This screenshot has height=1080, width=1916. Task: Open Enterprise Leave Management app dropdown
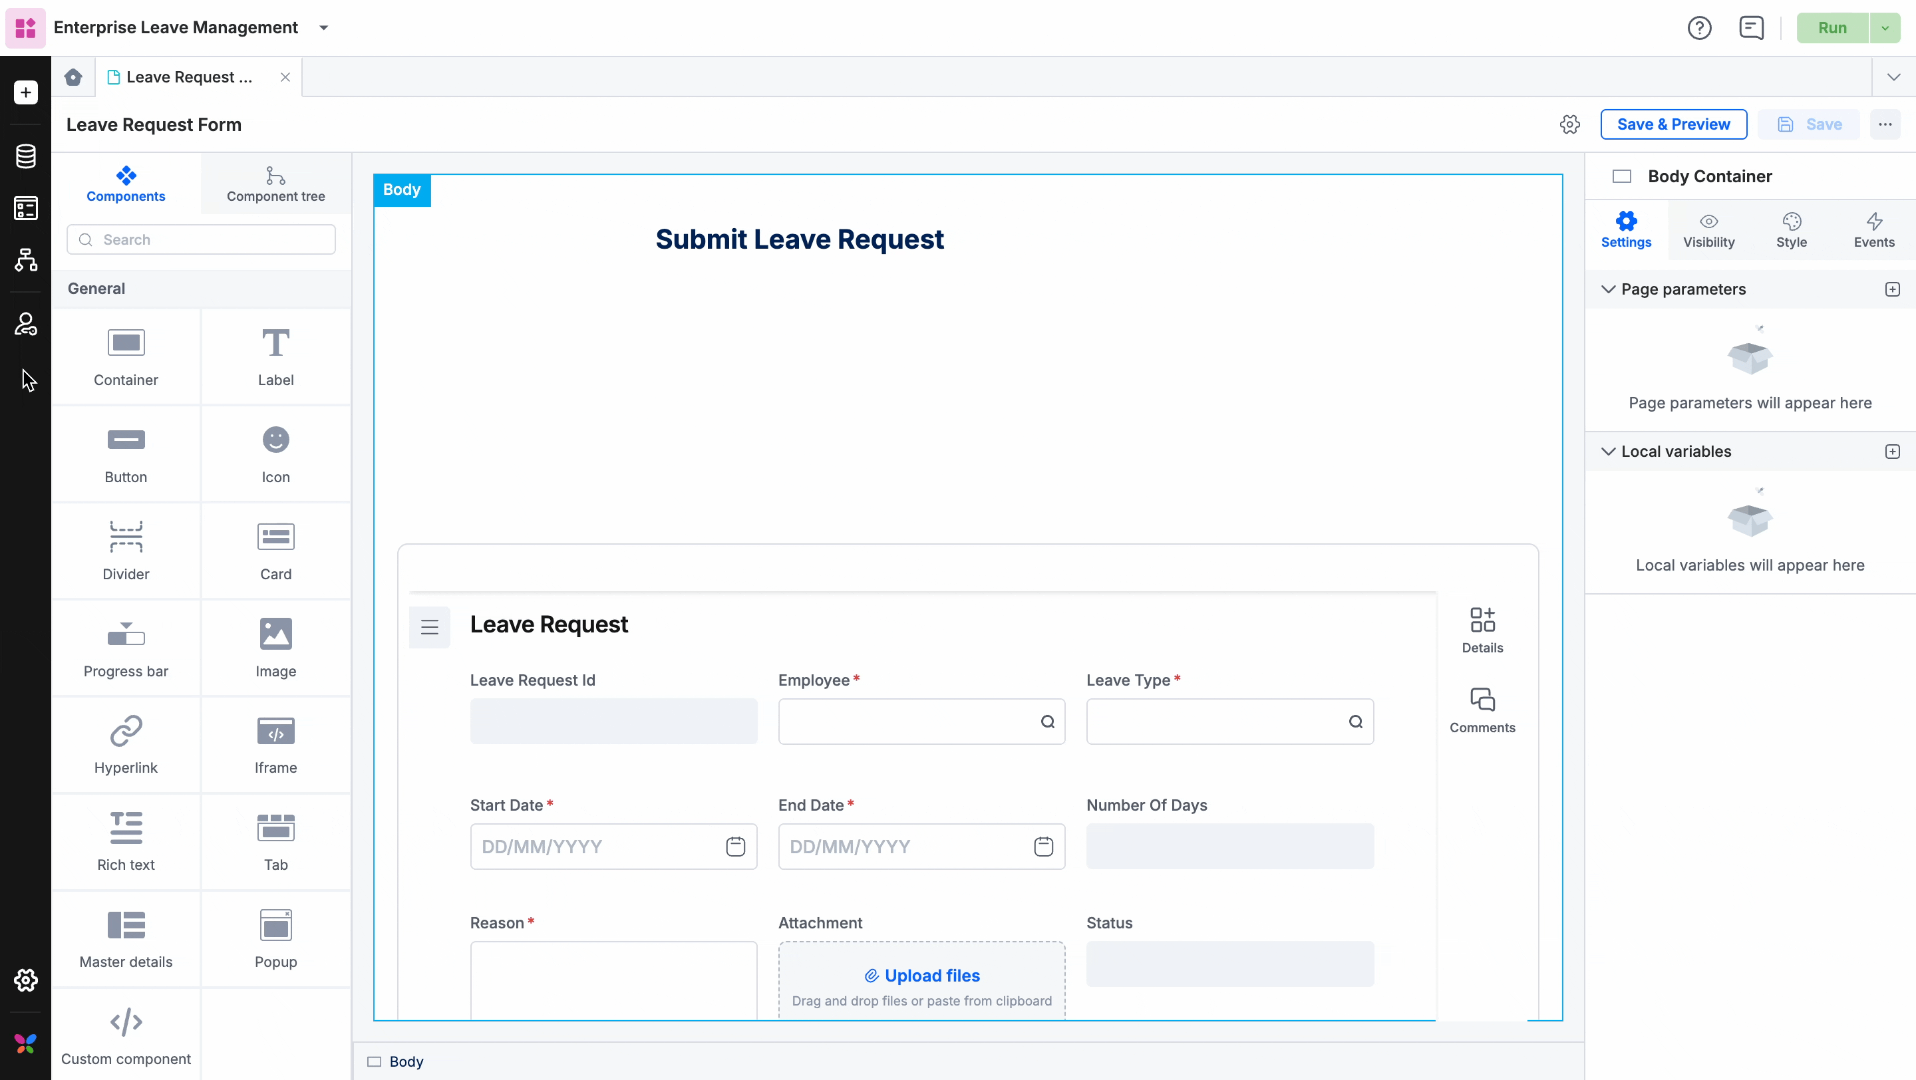click(323, 28)
